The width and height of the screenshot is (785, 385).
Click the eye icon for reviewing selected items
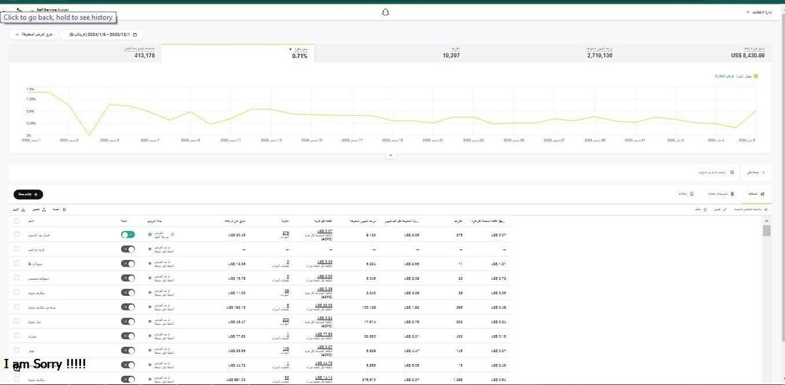[767, 210]
